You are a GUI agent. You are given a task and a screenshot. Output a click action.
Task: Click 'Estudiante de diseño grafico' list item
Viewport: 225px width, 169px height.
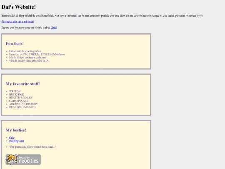tap(25, 51)
